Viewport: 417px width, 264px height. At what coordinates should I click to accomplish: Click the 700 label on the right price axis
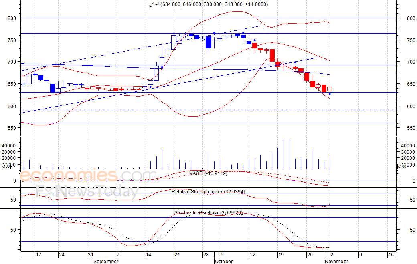[411, 62]
